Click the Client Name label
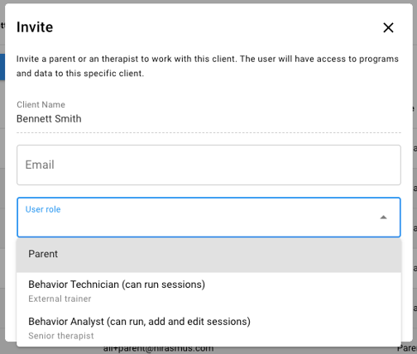The width and height of the screenshot is (417, 354). click(x=41, y=104)
